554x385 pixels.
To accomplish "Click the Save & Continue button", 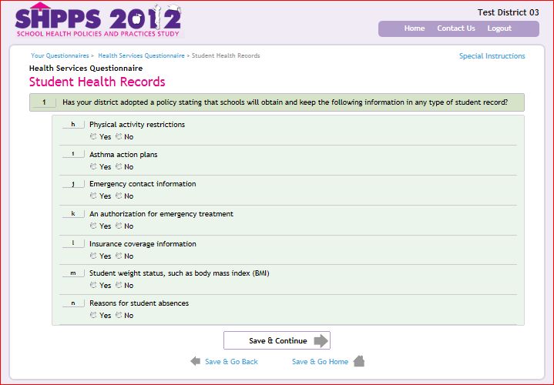I will click(x=277, y=340).
